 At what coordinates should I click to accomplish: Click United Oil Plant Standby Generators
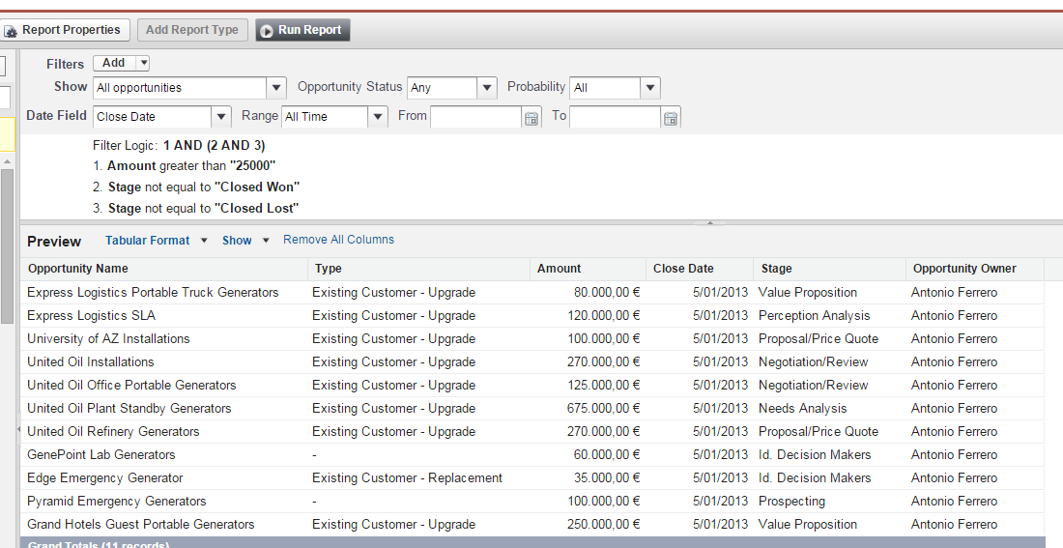[129, 408]
